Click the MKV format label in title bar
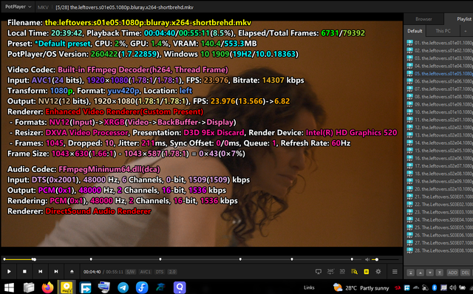Screen dimensions: 473x294 click(x=43, y=7)
